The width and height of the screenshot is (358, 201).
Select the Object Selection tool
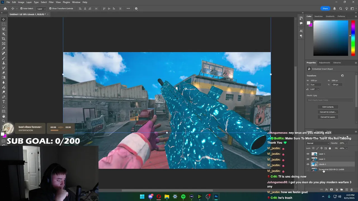point(4,34)
